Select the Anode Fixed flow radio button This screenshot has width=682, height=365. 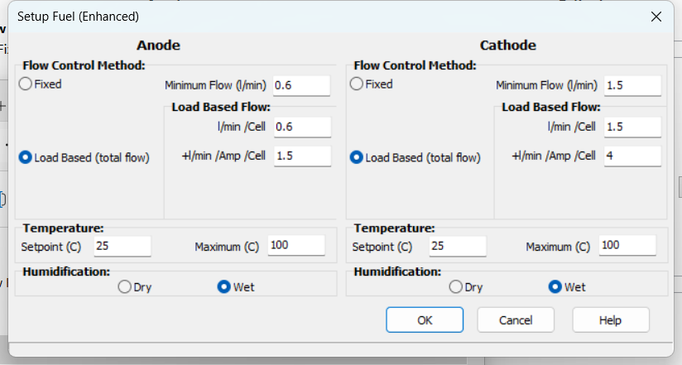pos(26,84)
